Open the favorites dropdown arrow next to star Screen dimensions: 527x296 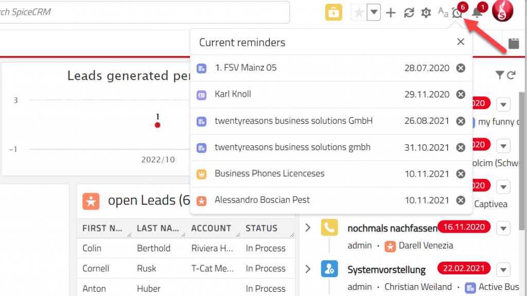(374, 13)
